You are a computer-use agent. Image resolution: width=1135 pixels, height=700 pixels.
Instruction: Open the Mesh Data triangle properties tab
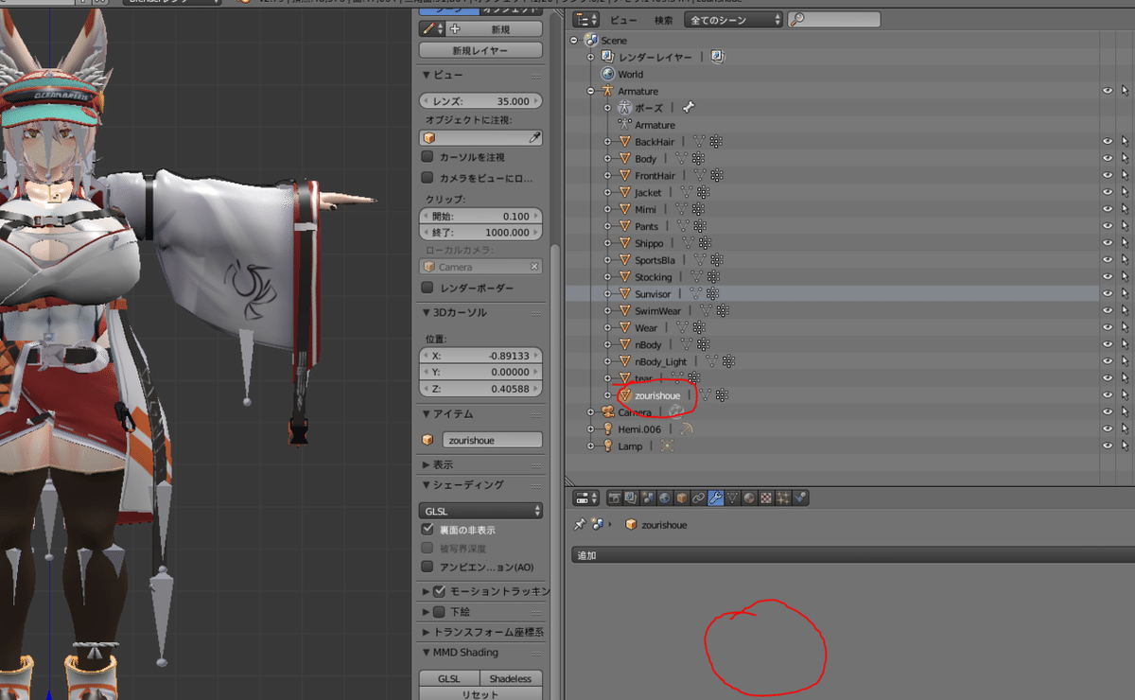point(733,498)
